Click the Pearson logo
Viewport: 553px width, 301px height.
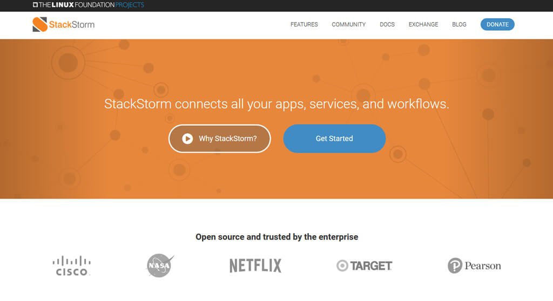click(x=474, y=265)
